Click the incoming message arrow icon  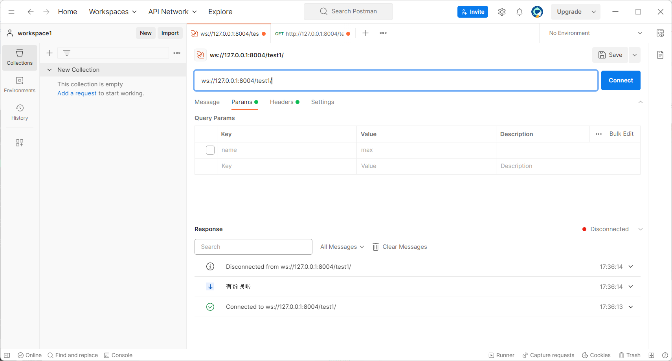coord(210,287)
